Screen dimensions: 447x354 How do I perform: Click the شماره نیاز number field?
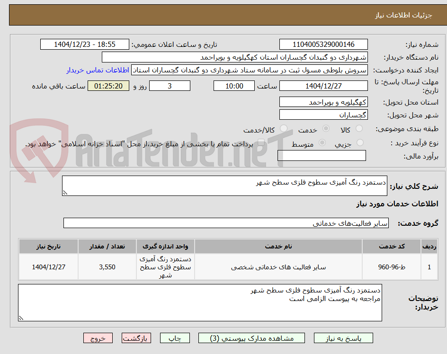pos(323,44)
